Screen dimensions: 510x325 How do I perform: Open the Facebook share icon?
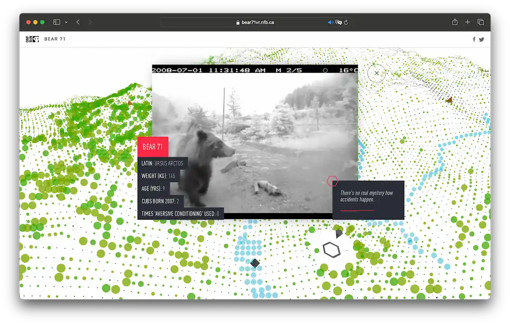[x=474, y=39]
